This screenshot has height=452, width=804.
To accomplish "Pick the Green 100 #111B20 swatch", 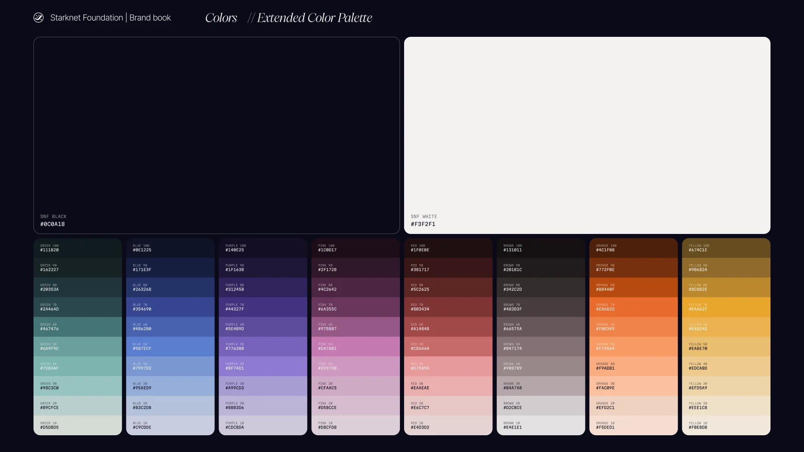I will pyautogui.click(x=77, y=248).
